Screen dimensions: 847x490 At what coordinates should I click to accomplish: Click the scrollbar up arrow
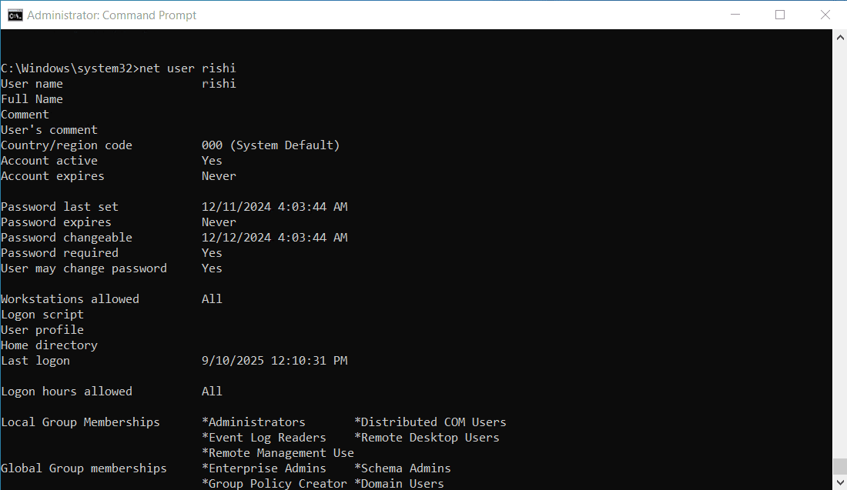pyautogui.click(x=839, y=35)
